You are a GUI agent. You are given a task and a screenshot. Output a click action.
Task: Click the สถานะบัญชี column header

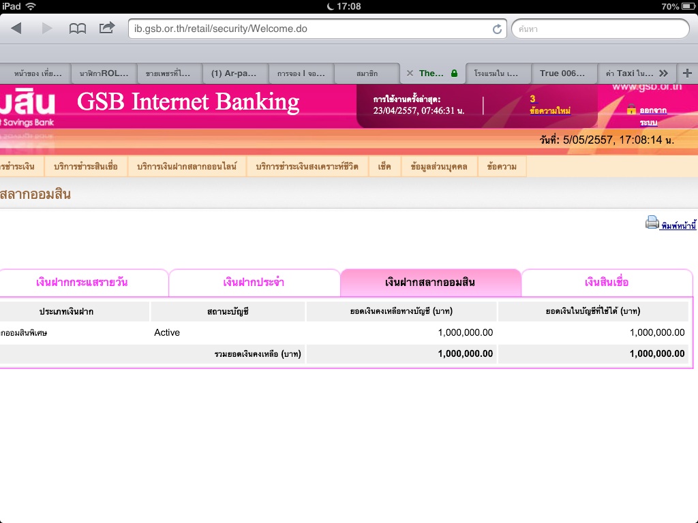228,311
